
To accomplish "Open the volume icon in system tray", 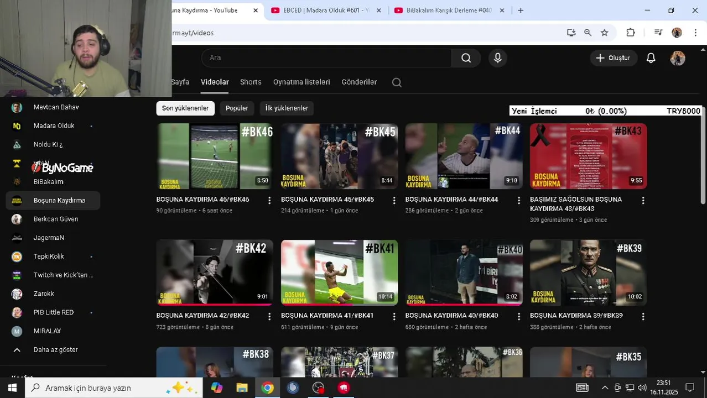I will [x=642, y=388].
